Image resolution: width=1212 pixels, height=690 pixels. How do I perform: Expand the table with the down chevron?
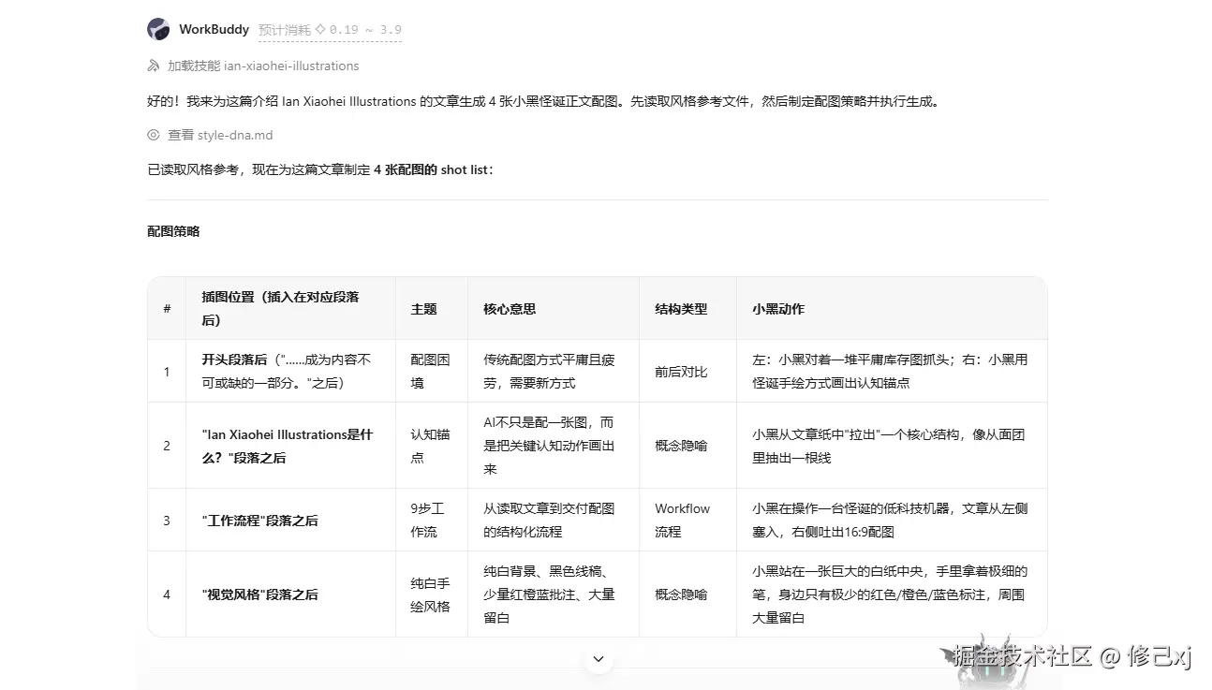coord(599,659)
